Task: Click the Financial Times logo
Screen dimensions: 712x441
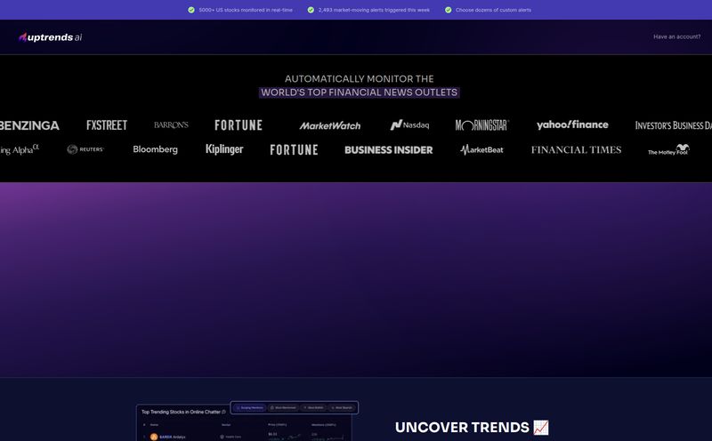Action: 576,149
